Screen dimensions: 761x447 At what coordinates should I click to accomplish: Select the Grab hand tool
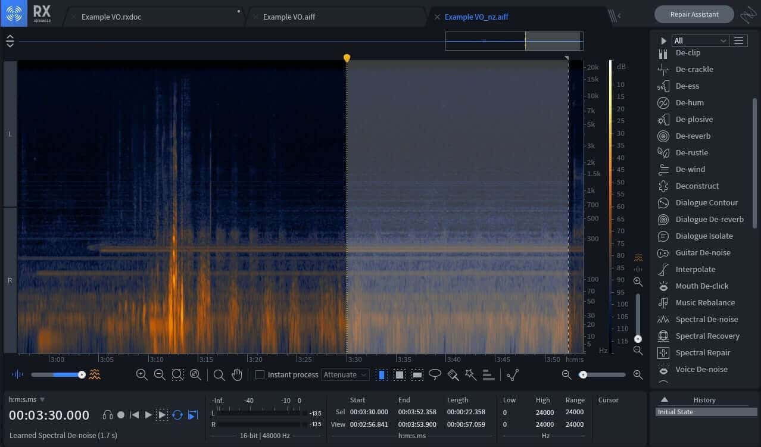(237, 374)
